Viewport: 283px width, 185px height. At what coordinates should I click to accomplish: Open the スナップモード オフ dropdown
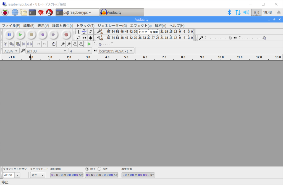38,175
